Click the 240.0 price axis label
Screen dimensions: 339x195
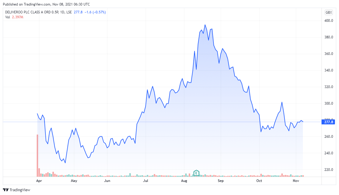coord(329,153)
